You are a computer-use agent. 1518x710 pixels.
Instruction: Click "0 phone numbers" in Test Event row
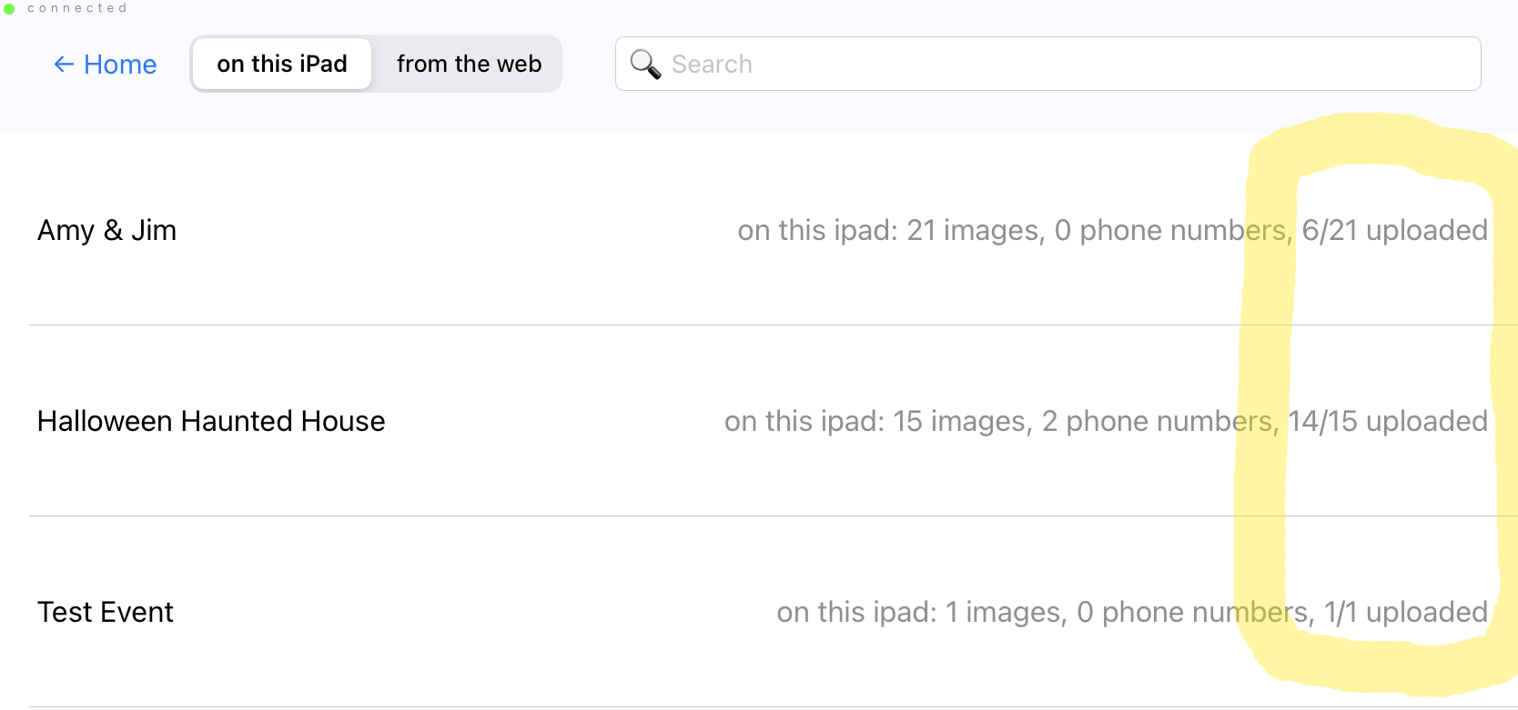click(x=1194, y=613)
